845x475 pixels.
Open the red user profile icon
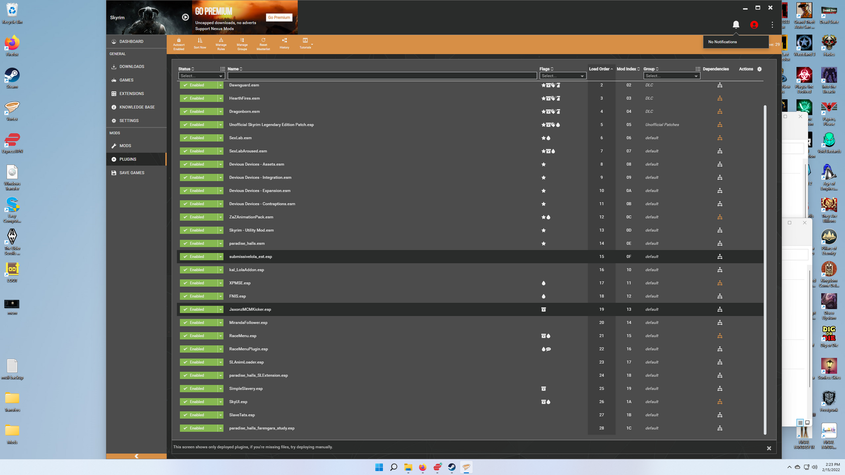tap(754, 25)
